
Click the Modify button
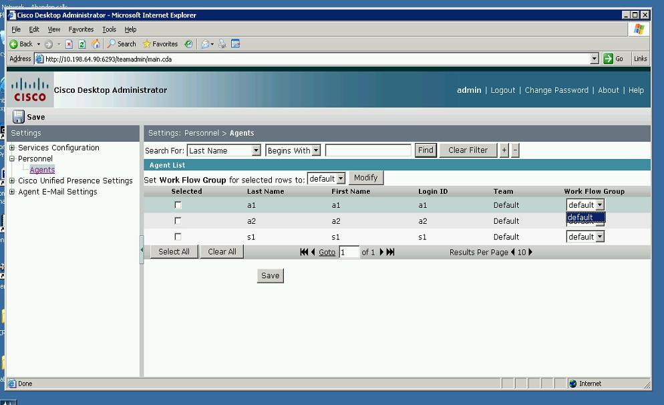[x=366, y=178]
